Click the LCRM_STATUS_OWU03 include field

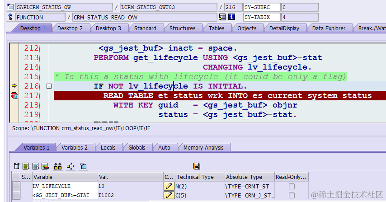(x=169, y=7)
